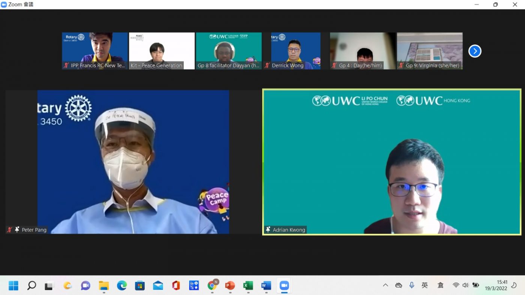Switch input language via 英 indicator

click(424, 285)
